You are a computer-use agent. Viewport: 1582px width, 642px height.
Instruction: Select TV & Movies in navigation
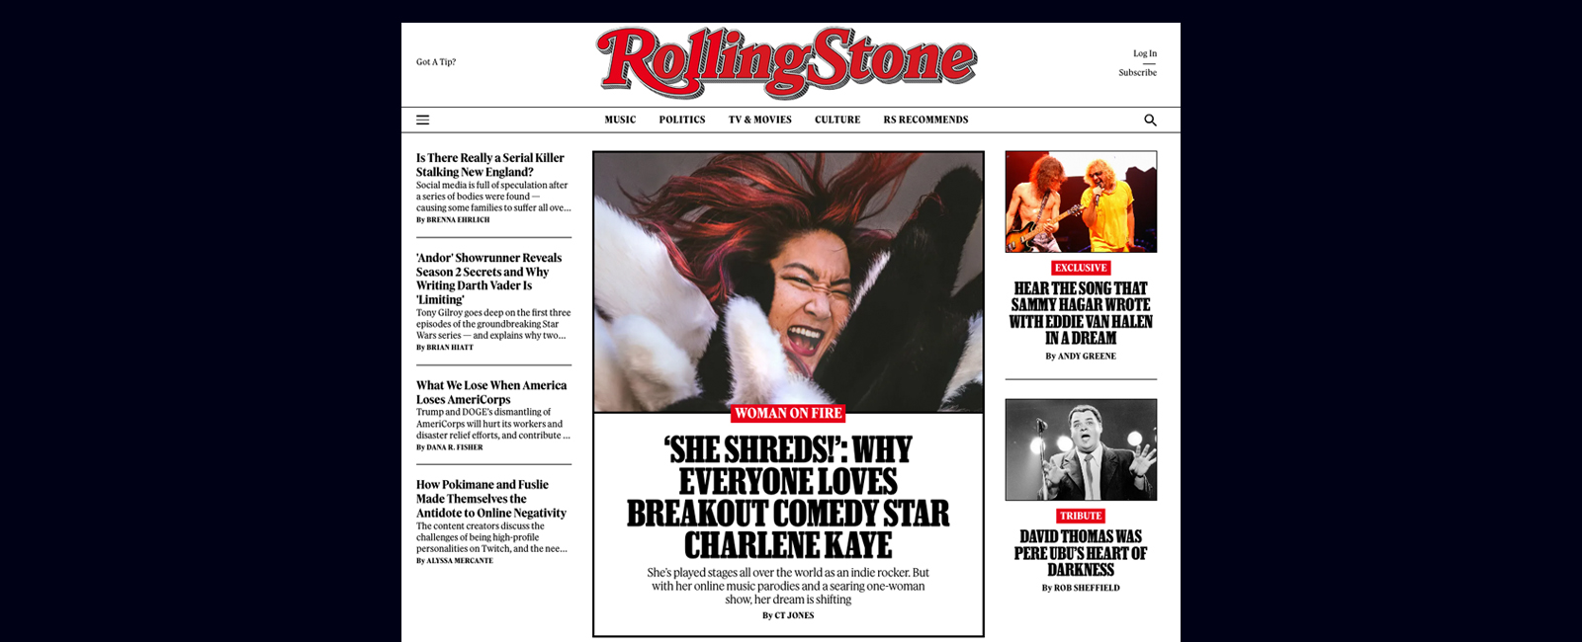click(x=760, y=120)
